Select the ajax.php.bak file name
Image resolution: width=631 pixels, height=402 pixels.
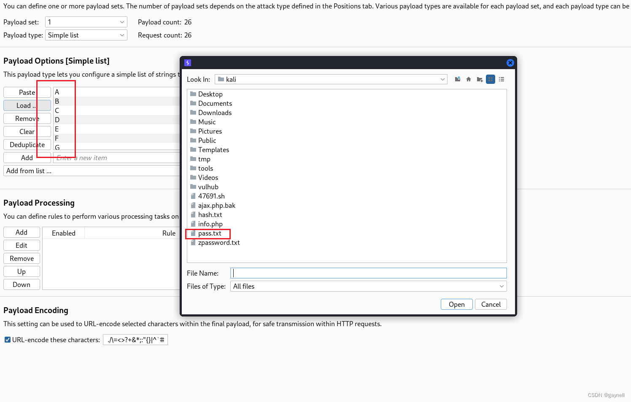[x=217, y=205]
